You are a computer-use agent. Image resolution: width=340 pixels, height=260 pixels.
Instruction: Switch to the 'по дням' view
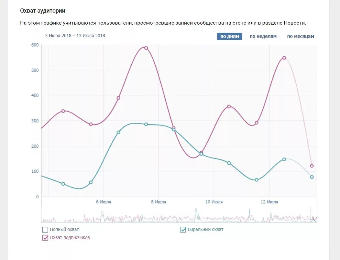pyautogui.click(x=229, y=37)
